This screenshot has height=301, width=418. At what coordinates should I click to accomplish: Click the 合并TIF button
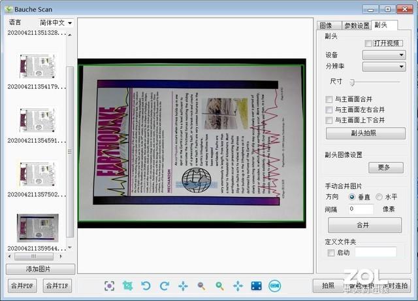pyautogui.click(x=57, y=286)
